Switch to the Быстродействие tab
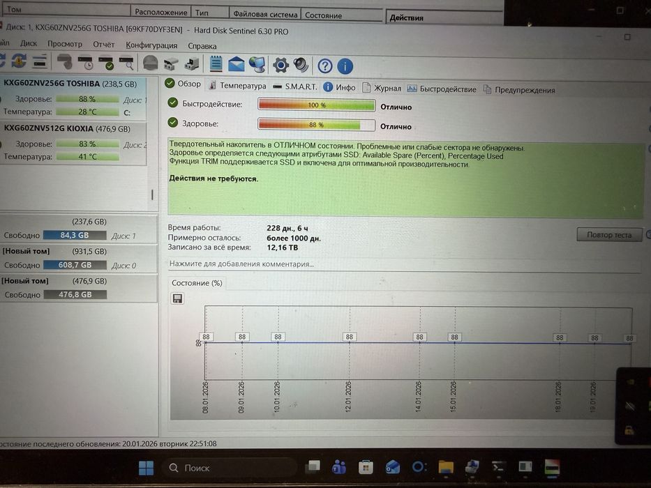 tap(442, 89)
